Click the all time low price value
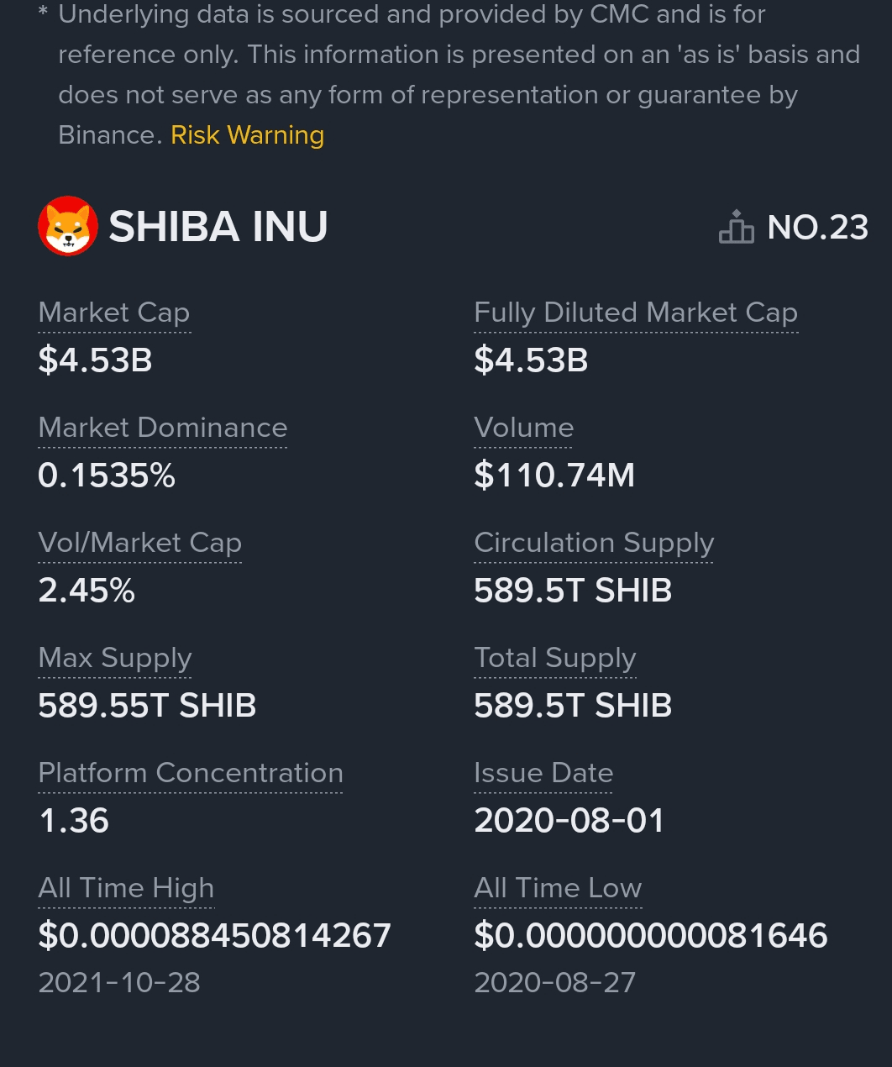This screenshot has height=1067, width=892. [x=651, y=936]
